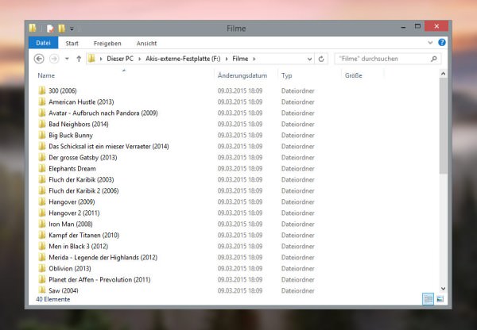
Task: Open the Freigeben ribbon tab
Action: [107, 43]
